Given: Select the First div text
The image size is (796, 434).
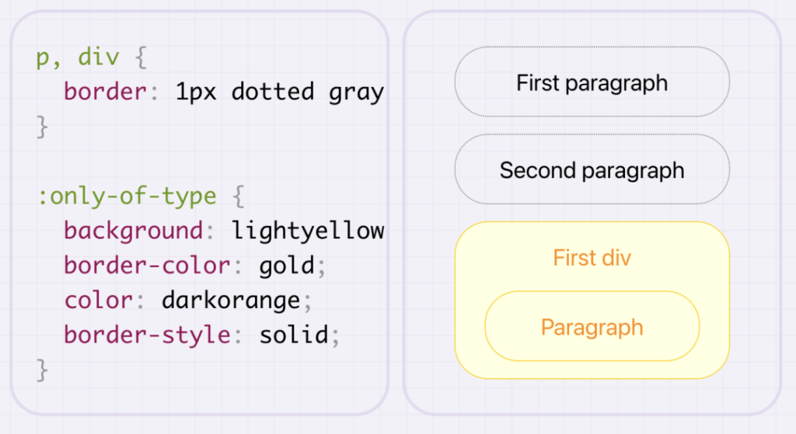Looking at the screenshot, I should click(x=592, y=258).
